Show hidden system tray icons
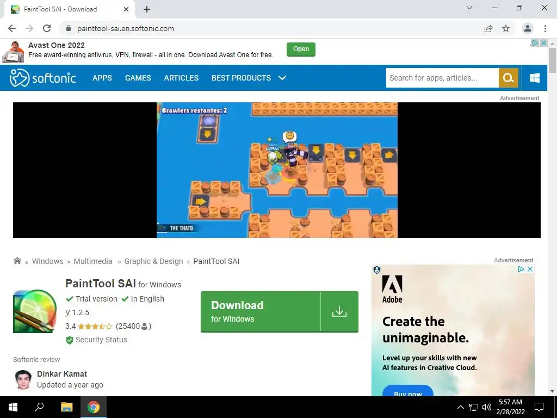Image resolution: width=557 pixels, height=418 pixels. [460, 407]
